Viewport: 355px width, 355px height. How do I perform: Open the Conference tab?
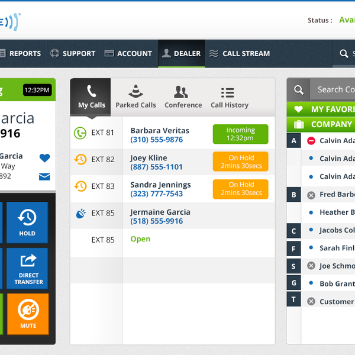183,97
